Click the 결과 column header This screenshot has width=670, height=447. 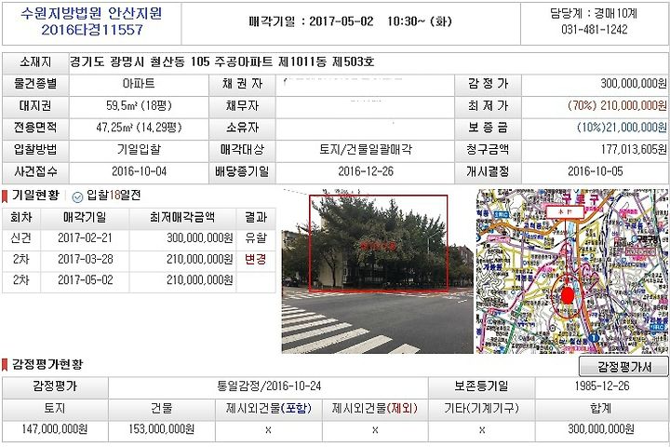(256, 218)
